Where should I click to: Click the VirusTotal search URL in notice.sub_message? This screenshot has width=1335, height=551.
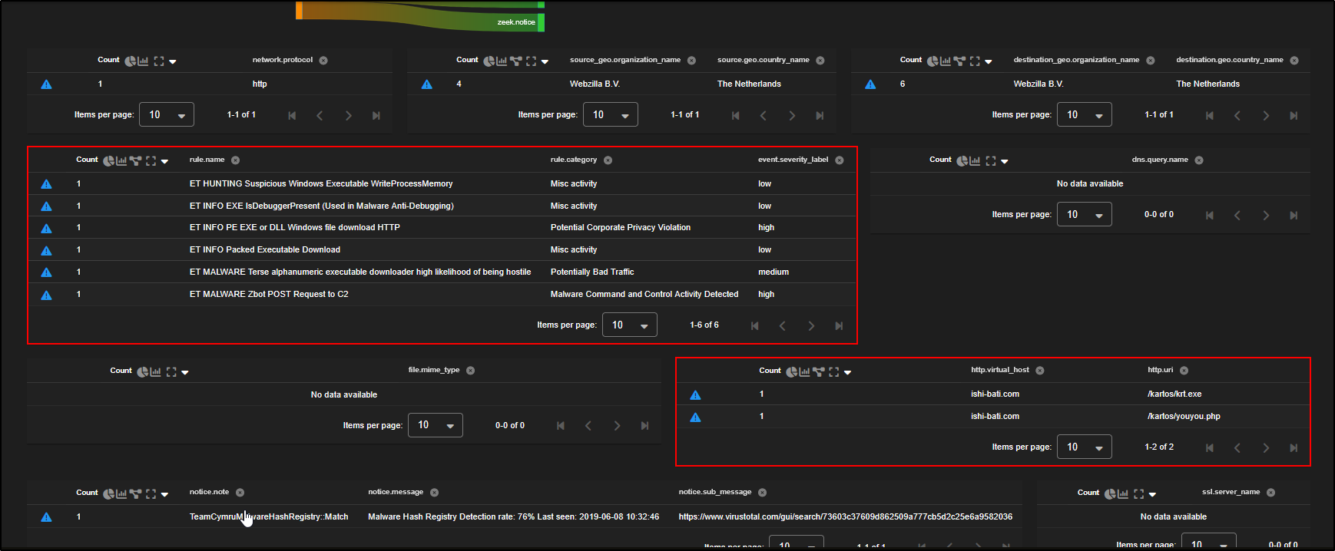(x=845, y=517)
